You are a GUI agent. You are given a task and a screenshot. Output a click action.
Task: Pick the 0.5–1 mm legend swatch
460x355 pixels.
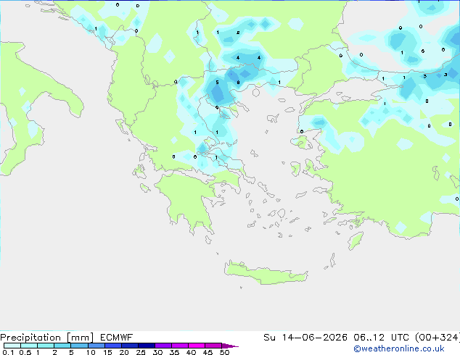[29, 346]
